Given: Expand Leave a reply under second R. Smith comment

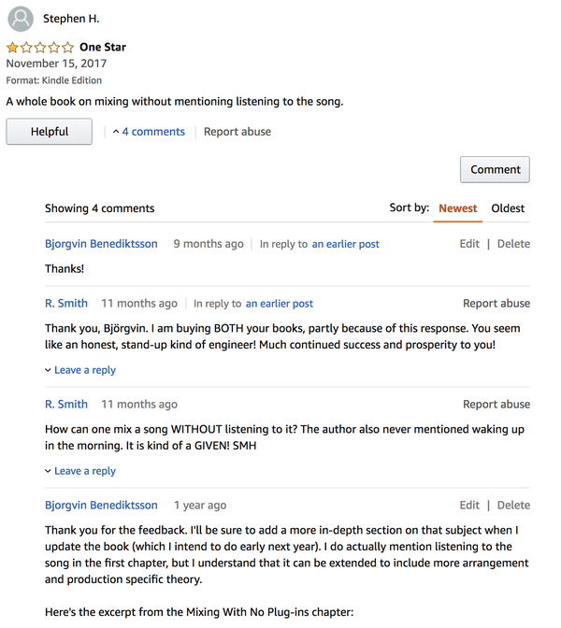Looking at the screenshot, I should [80, 471].
